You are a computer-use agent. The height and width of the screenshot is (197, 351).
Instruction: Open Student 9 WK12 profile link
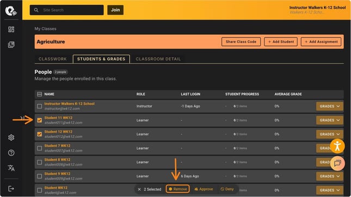57,174
